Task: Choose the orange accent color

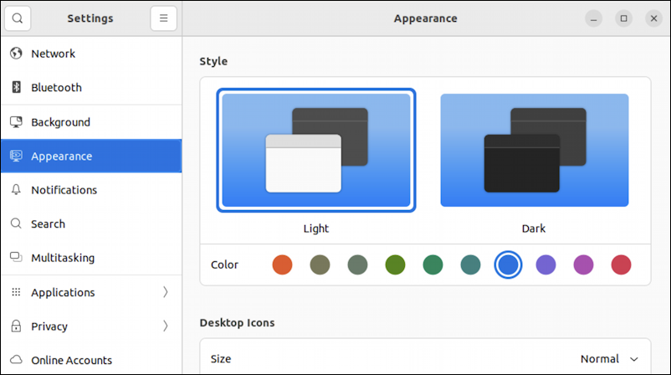Action: 283,265
